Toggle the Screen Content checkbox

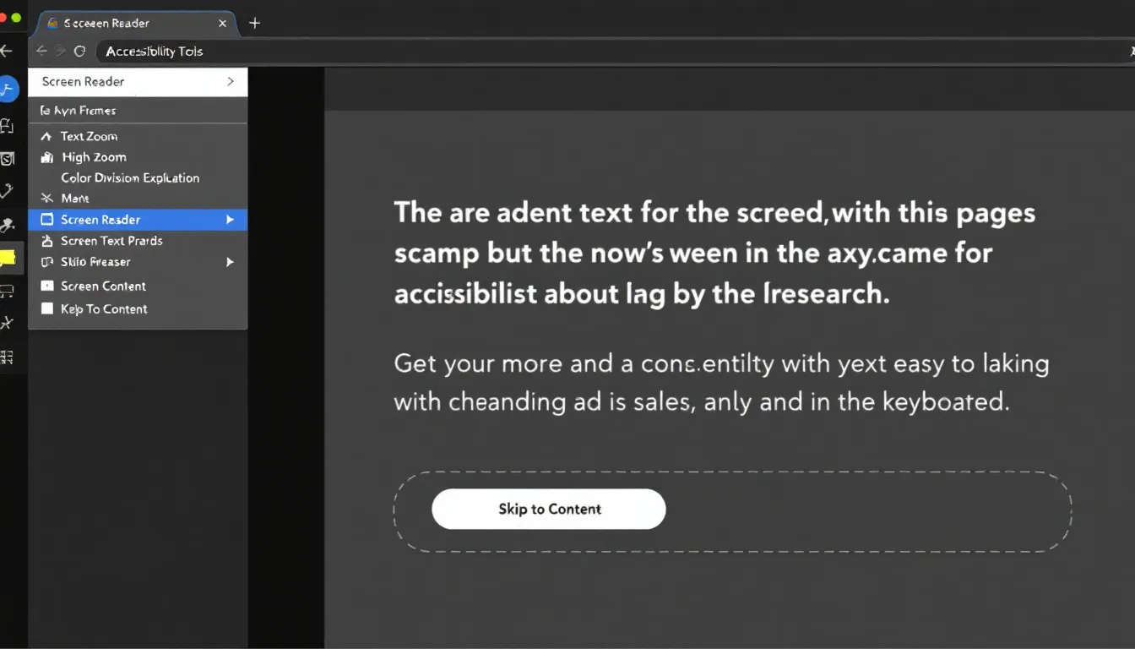(x=47, y=286)
